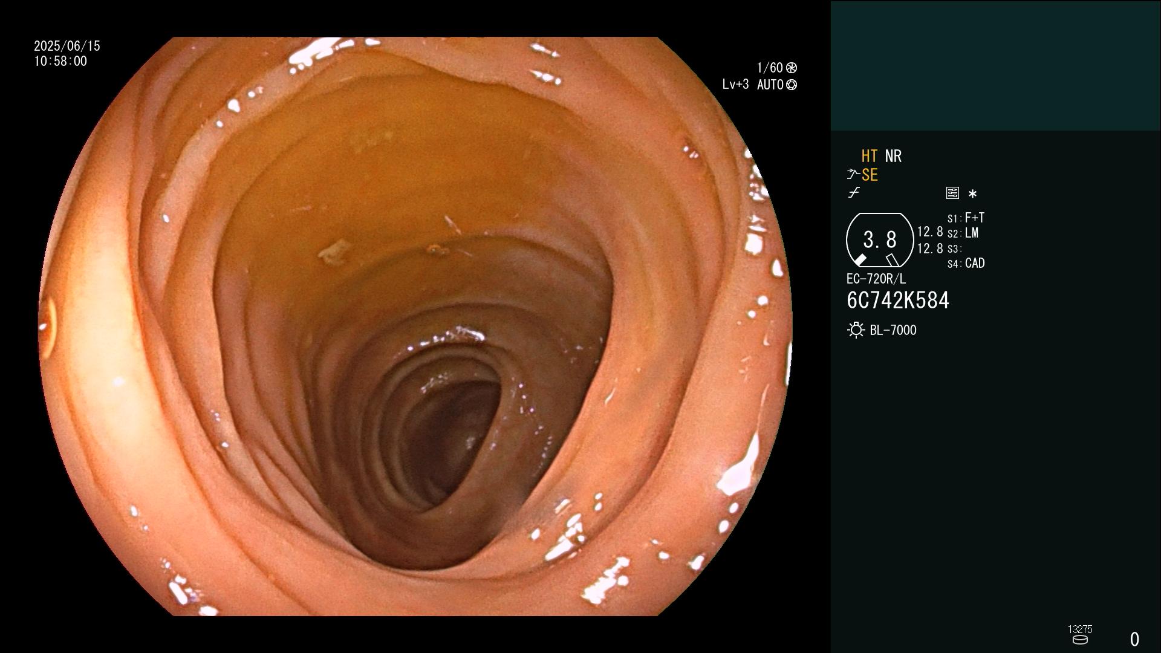This screenshot has width=1161, height=653.
Task: Open the slider settings panel icon
Action: (x=952, y=193)
